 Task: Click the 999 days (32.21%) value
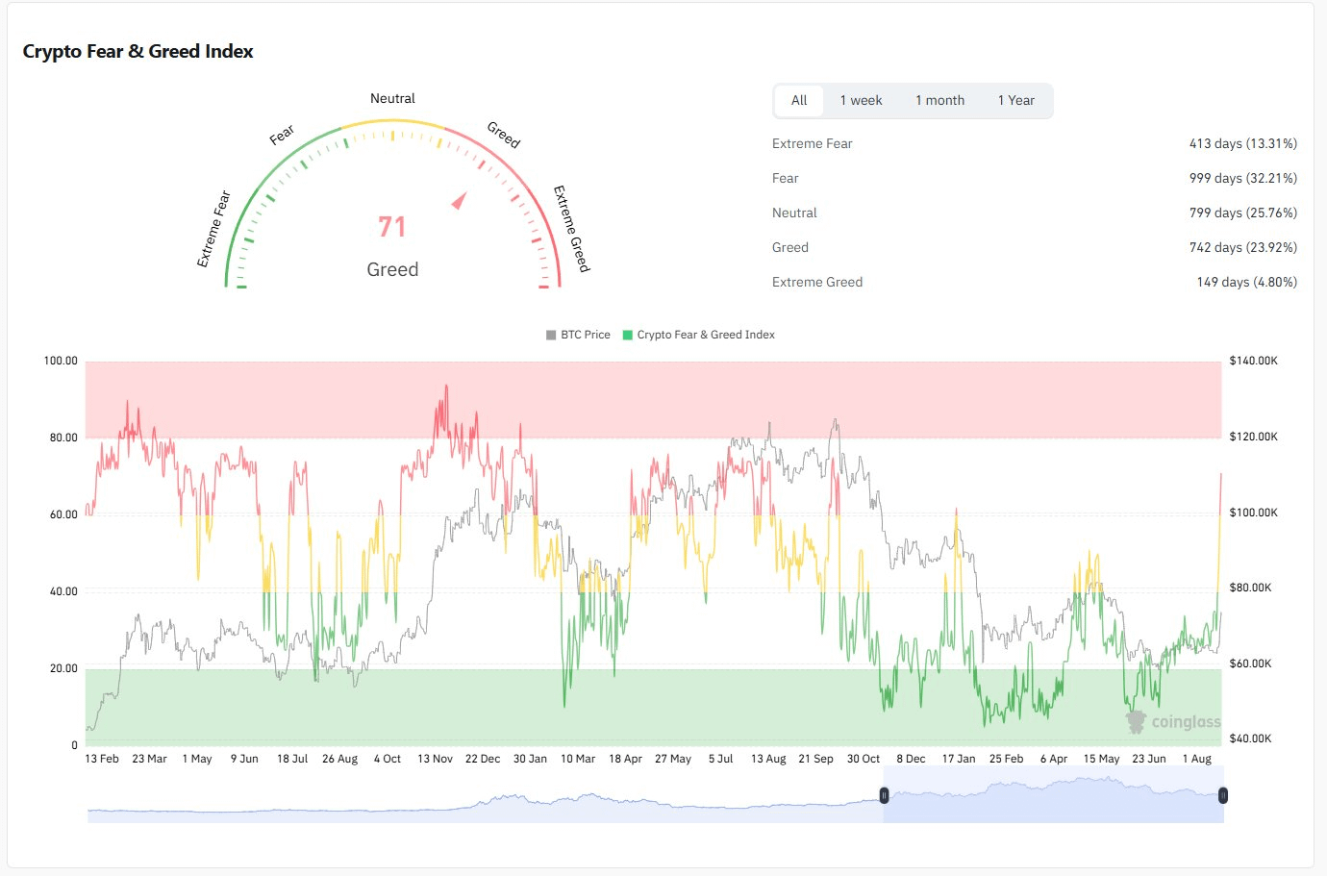tap(1242, 178)
